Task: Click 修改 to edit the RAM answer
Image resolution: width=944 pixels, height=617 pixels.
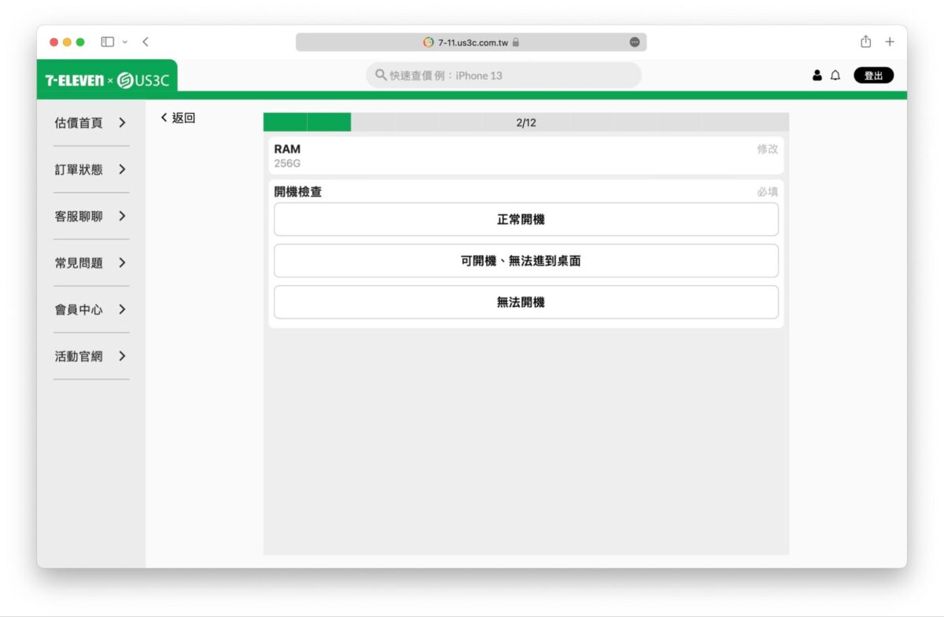Action: coord(768,149)
